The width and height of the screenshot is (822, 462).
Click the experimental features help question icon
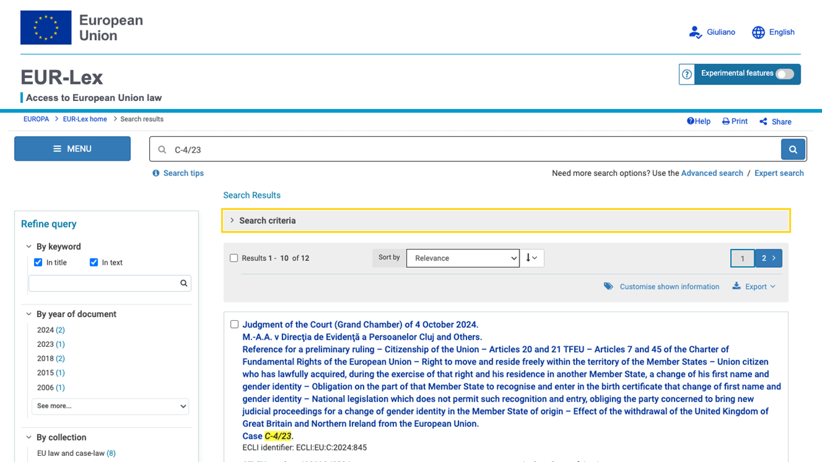tap(687, 74)
